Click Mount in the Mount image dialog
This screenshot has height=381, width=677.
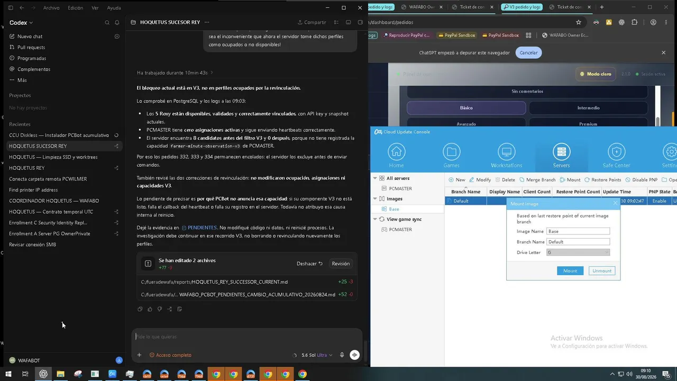point(570,271)
